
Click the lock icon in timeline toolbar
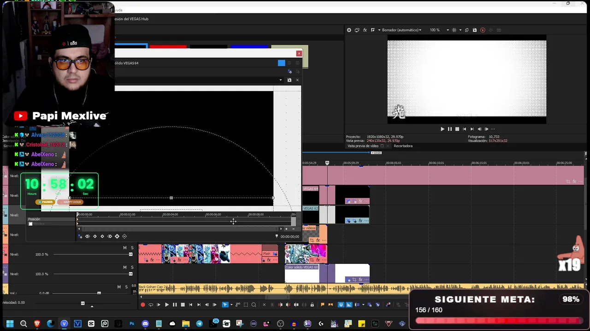312,305
